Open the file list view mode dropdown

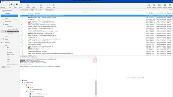pyautogui.click(x=35, y=57)
